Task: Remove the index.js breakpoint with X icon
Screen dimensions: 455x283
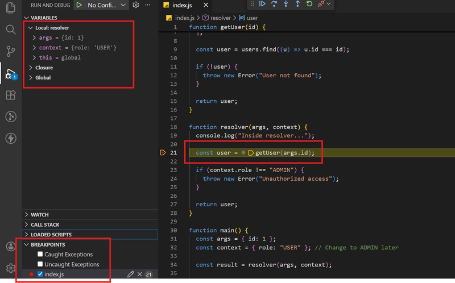Action: [139, 274]
